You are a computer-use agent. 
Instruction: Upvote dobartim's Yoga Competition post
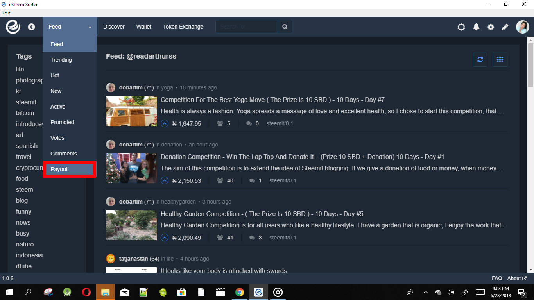pyautogui.click(x=164, y=123)
